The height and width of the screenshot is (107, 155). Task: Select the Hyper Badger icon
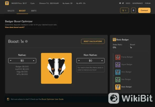point(118,65)
